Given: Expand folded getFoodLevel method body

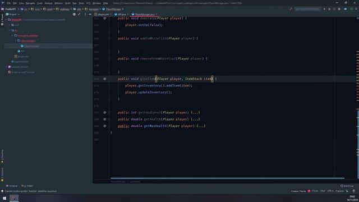Looking at the screenshot, I should (195, 112).
